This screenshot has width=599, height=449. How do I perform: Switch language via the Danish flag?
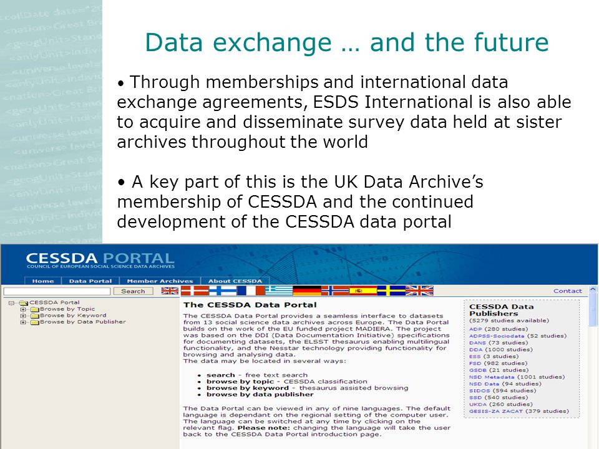(195, 291)
